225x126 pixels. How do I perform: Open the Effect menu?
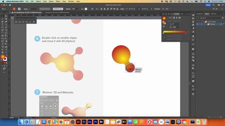[x=58, y=1]
